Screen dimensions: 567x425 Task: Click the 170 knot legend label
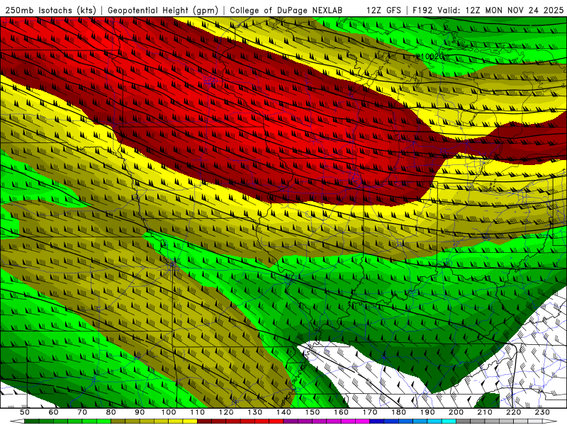369,412
